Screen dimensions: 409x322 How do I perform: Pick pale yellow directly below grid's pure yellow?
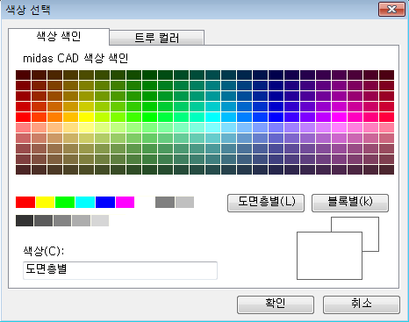[x=87, y=127]
